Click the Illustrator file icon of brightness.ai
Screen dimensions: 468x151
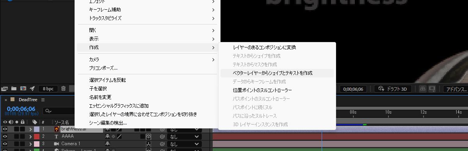pos(57,129)
